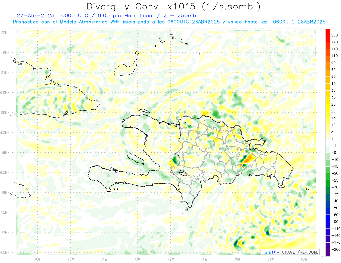Click the "22N" latitude label
This screenshot has width=341, height=263.
[x=4, y=33]
